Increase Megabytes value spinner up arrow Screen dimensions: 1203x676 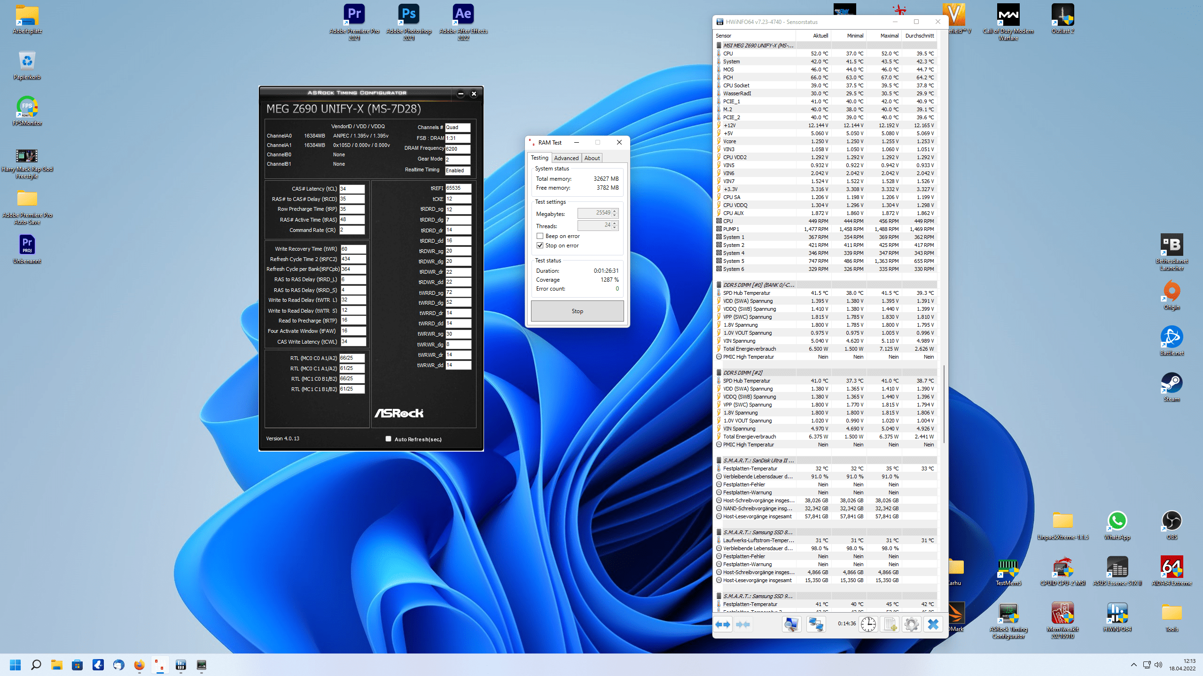pyautogui.click(x=614, y=211)
